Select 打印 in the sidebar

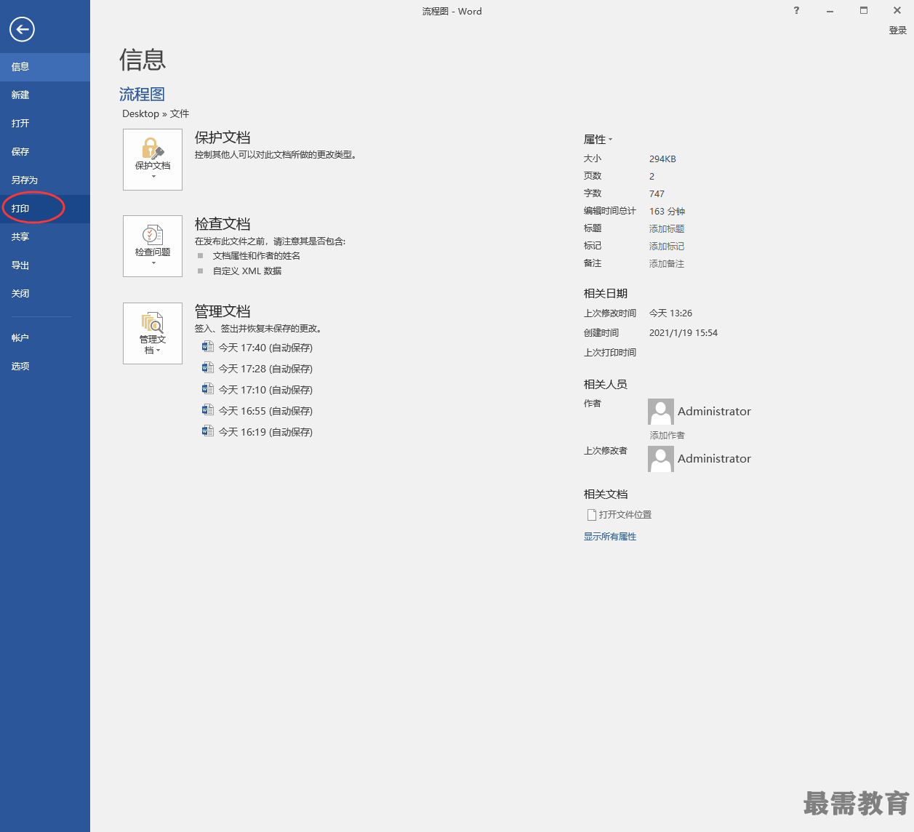coord(45,209)
